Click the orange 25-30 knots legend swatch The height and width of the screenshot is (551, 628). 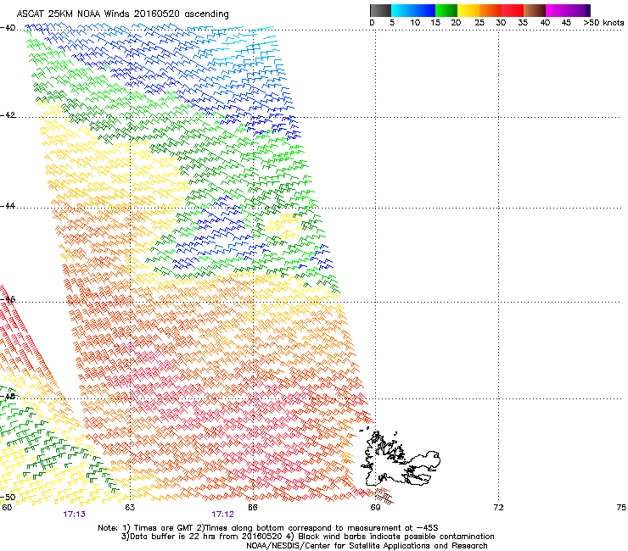coord(491,10)
